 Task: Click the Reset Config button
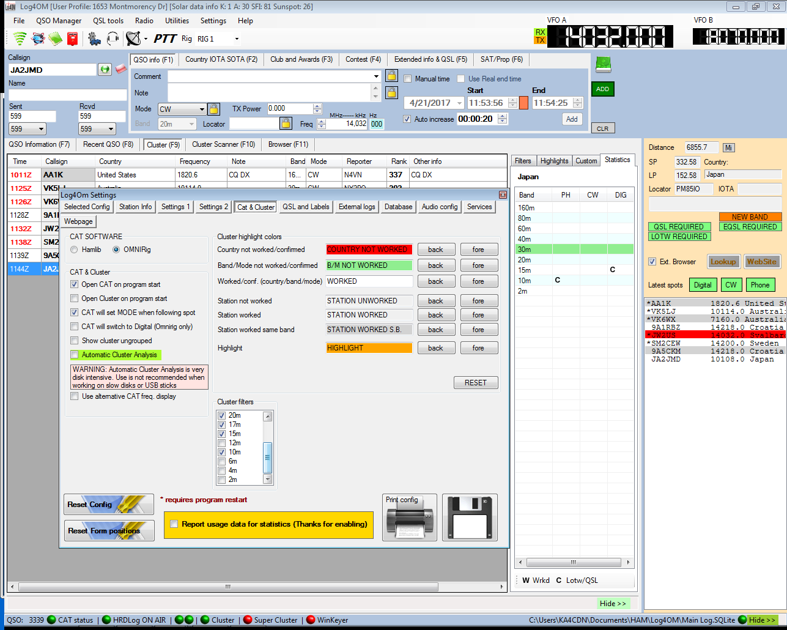[x=109, y=505]
